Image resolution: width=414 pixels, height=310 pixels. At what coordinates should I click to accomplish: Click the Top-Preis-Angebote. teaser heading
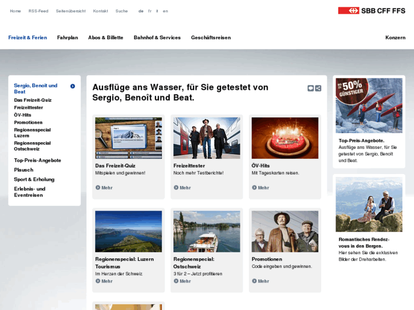362,140
